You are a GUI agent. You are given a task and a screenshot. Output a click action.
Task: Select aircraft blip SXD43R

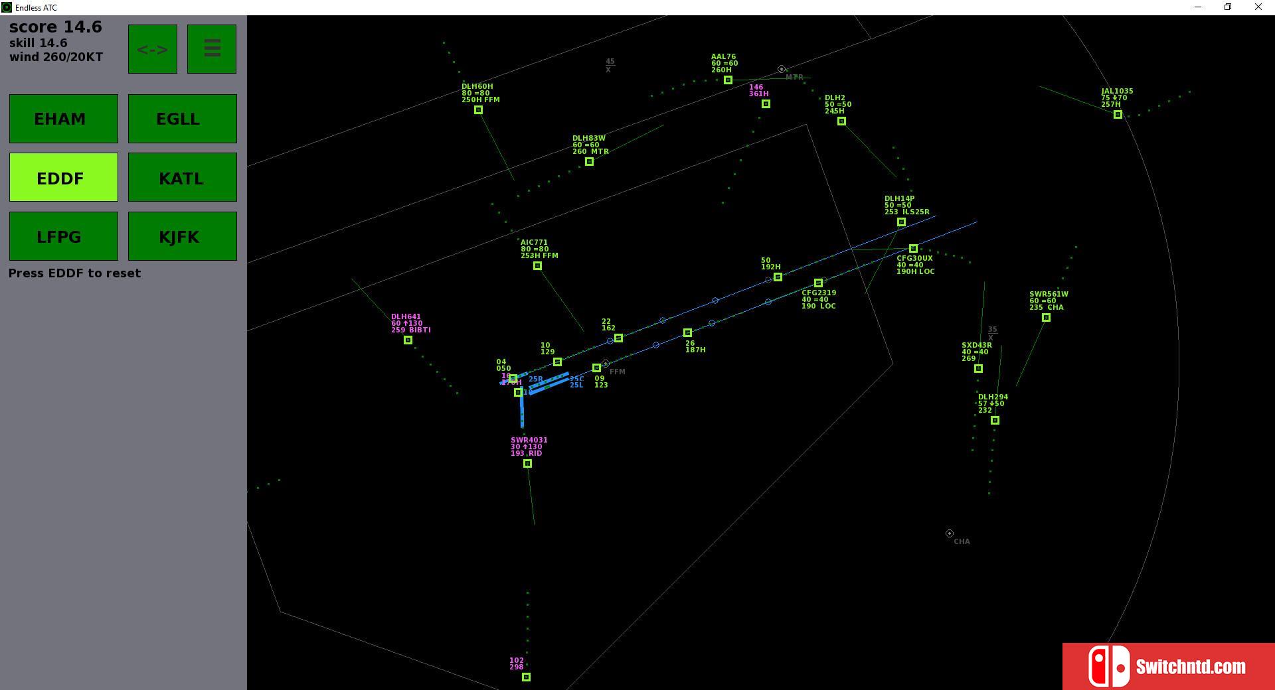[978, 369]
